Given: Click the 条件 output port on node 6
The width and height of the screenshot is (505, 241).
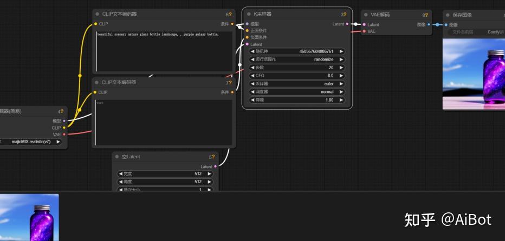Looking at the screenshot, I should (x=232, y=24).
